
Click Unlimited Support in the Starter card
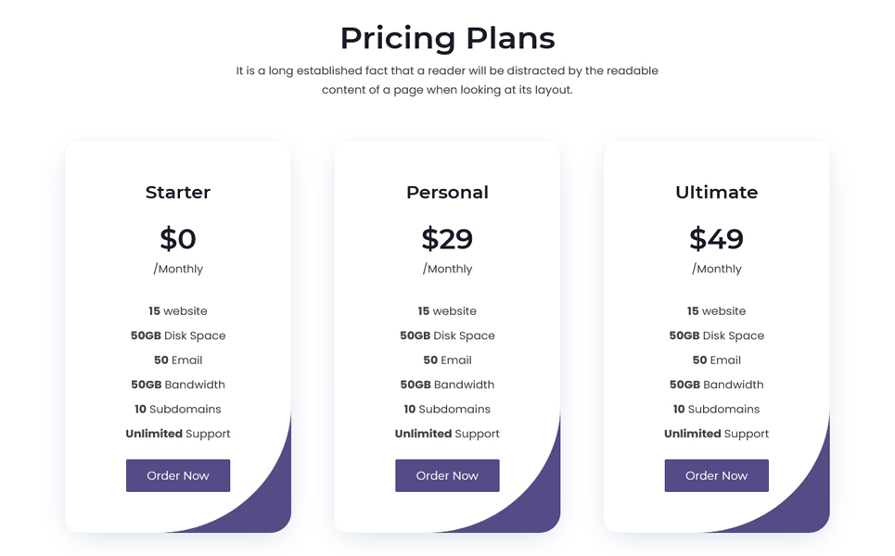click(x=178, y=434)
